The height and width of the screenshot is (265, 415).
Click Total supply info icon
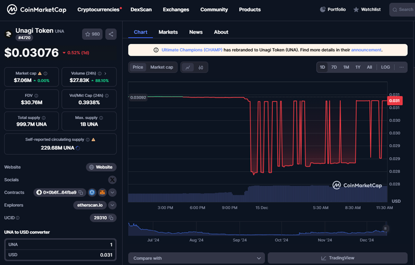coord(44,118)
